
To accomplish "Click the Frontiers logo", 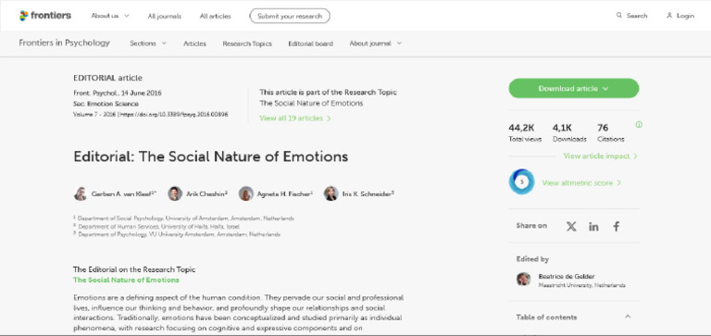I will pos(44,16).
